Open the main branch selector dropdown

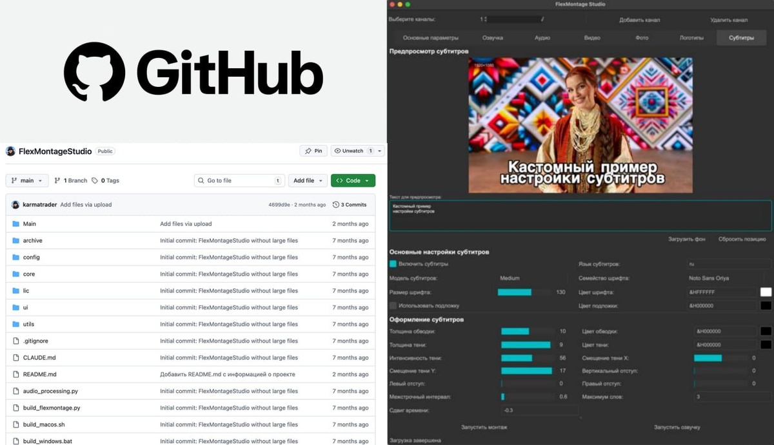click(x=27, y=181)
